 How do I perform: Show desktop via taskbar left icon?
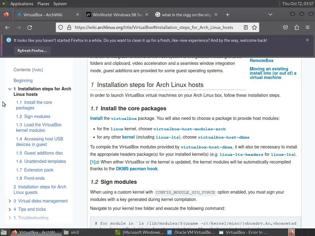click(4, 232)
